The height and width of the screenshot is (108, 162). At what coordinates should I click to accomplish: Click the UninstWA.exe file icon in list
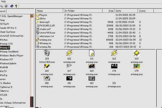38,33
